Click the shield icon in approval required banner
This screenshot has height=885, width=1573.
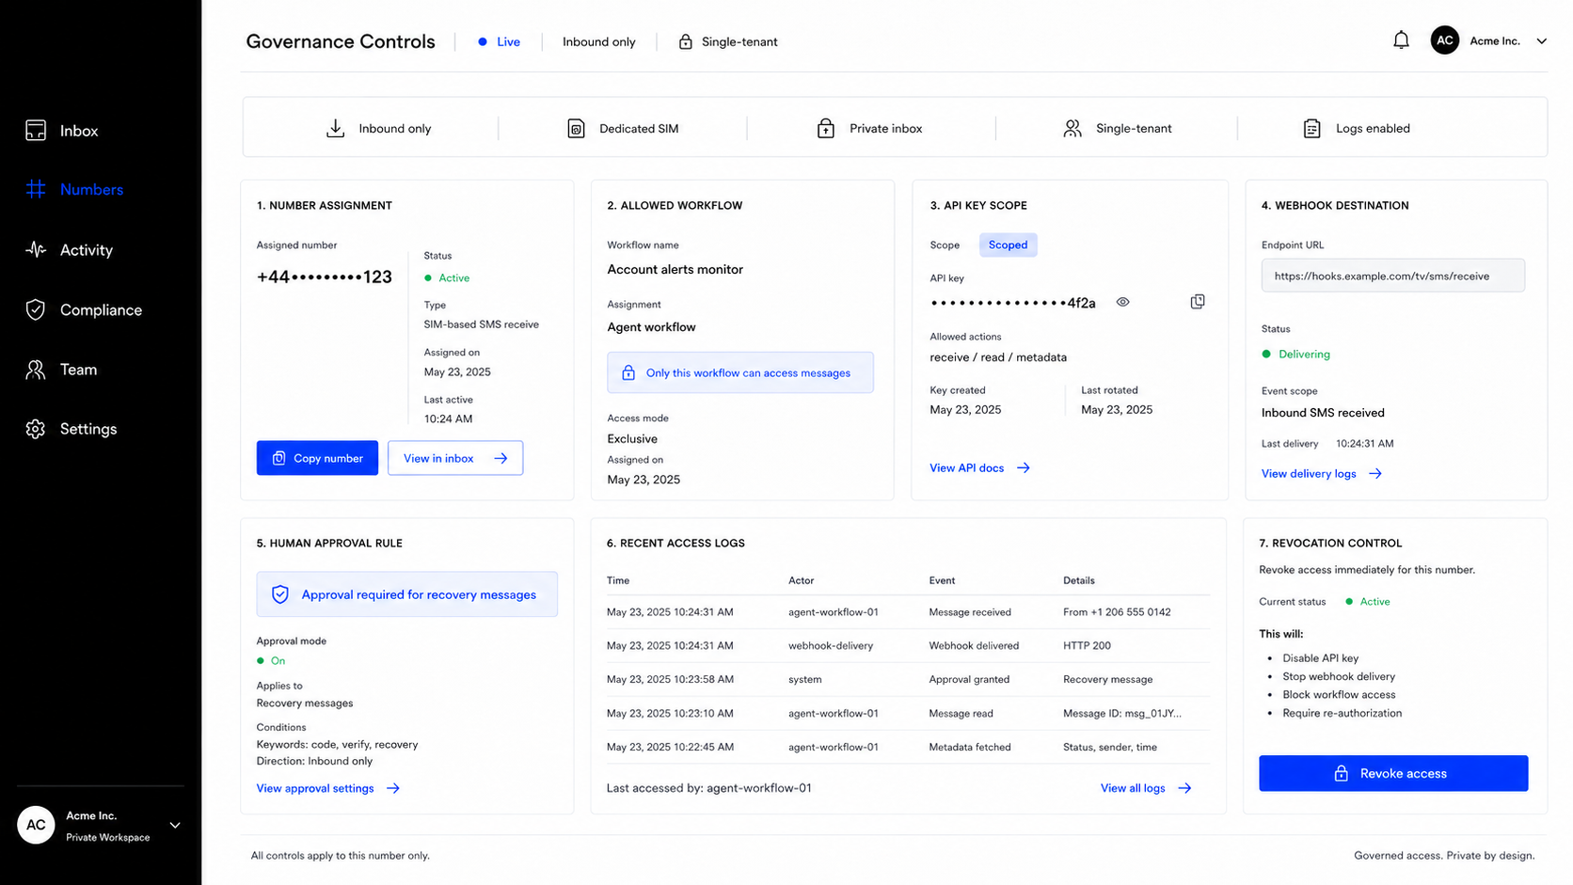(279, 594)
